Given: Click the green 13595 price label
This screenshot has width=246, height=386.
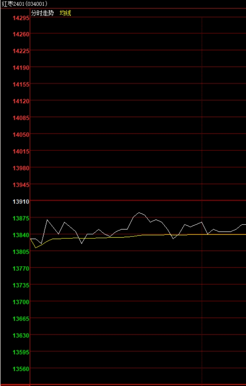Looking at the screenshot, I should (21, 352).
